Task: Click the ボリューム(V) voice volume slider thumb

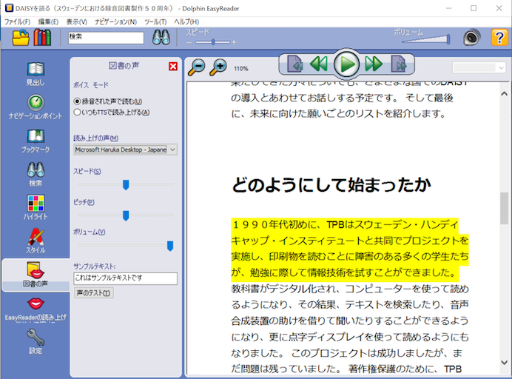Action: (169, 246)
